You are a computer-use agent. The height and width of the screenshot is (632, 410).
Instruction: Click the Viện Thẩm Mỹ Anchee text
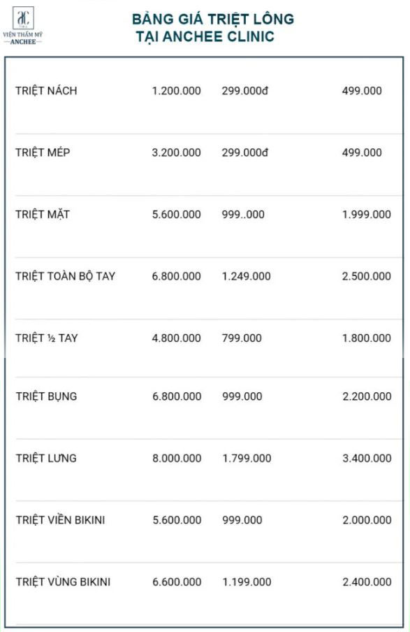[22, 38]
